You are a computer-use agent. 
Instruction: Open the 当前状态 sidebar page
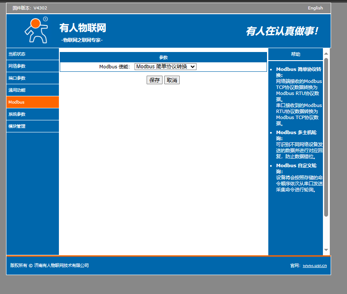pos(17,54)
